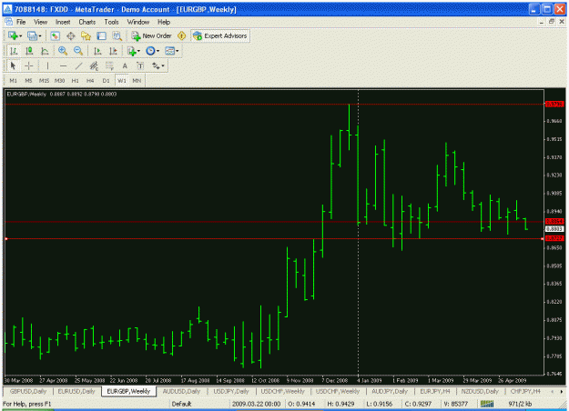Click the New Order button
This screenshot has width=569, height=411.
(x=152, y=35)
